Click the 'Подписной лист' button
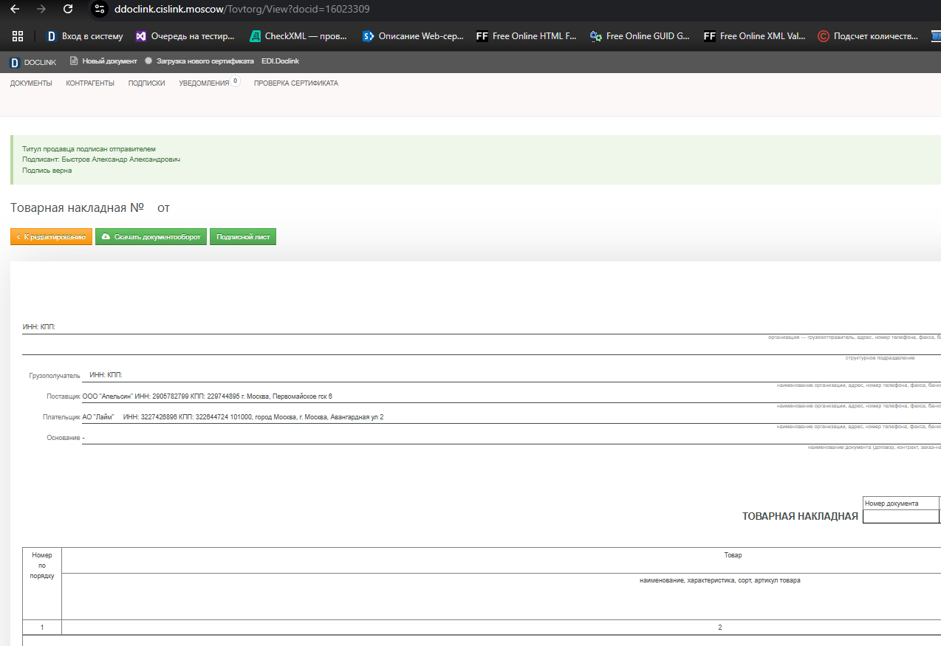The image size is (941, 646). [243, 237]
